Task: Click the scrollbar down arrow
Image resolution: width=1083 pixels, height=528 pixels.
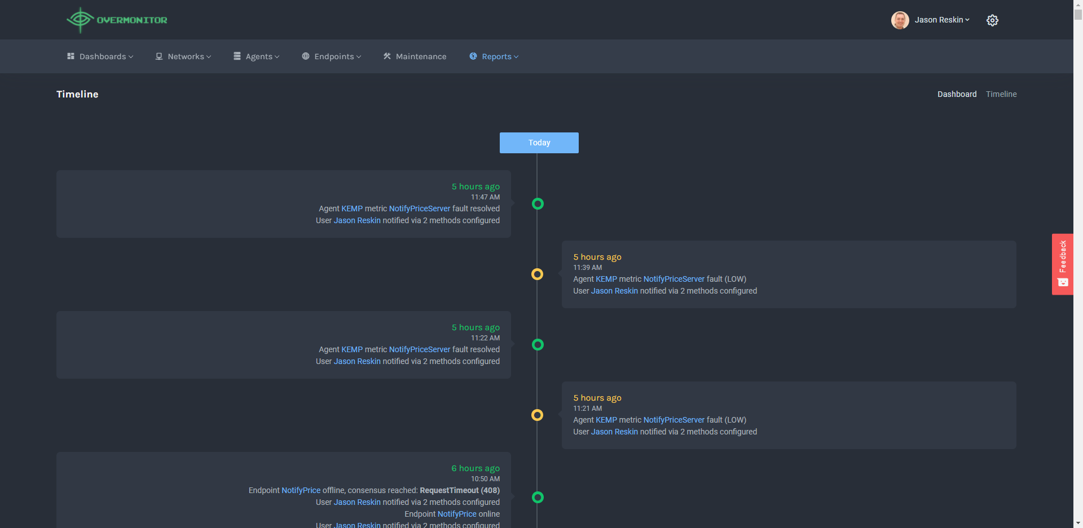Action: (1078, 523)
